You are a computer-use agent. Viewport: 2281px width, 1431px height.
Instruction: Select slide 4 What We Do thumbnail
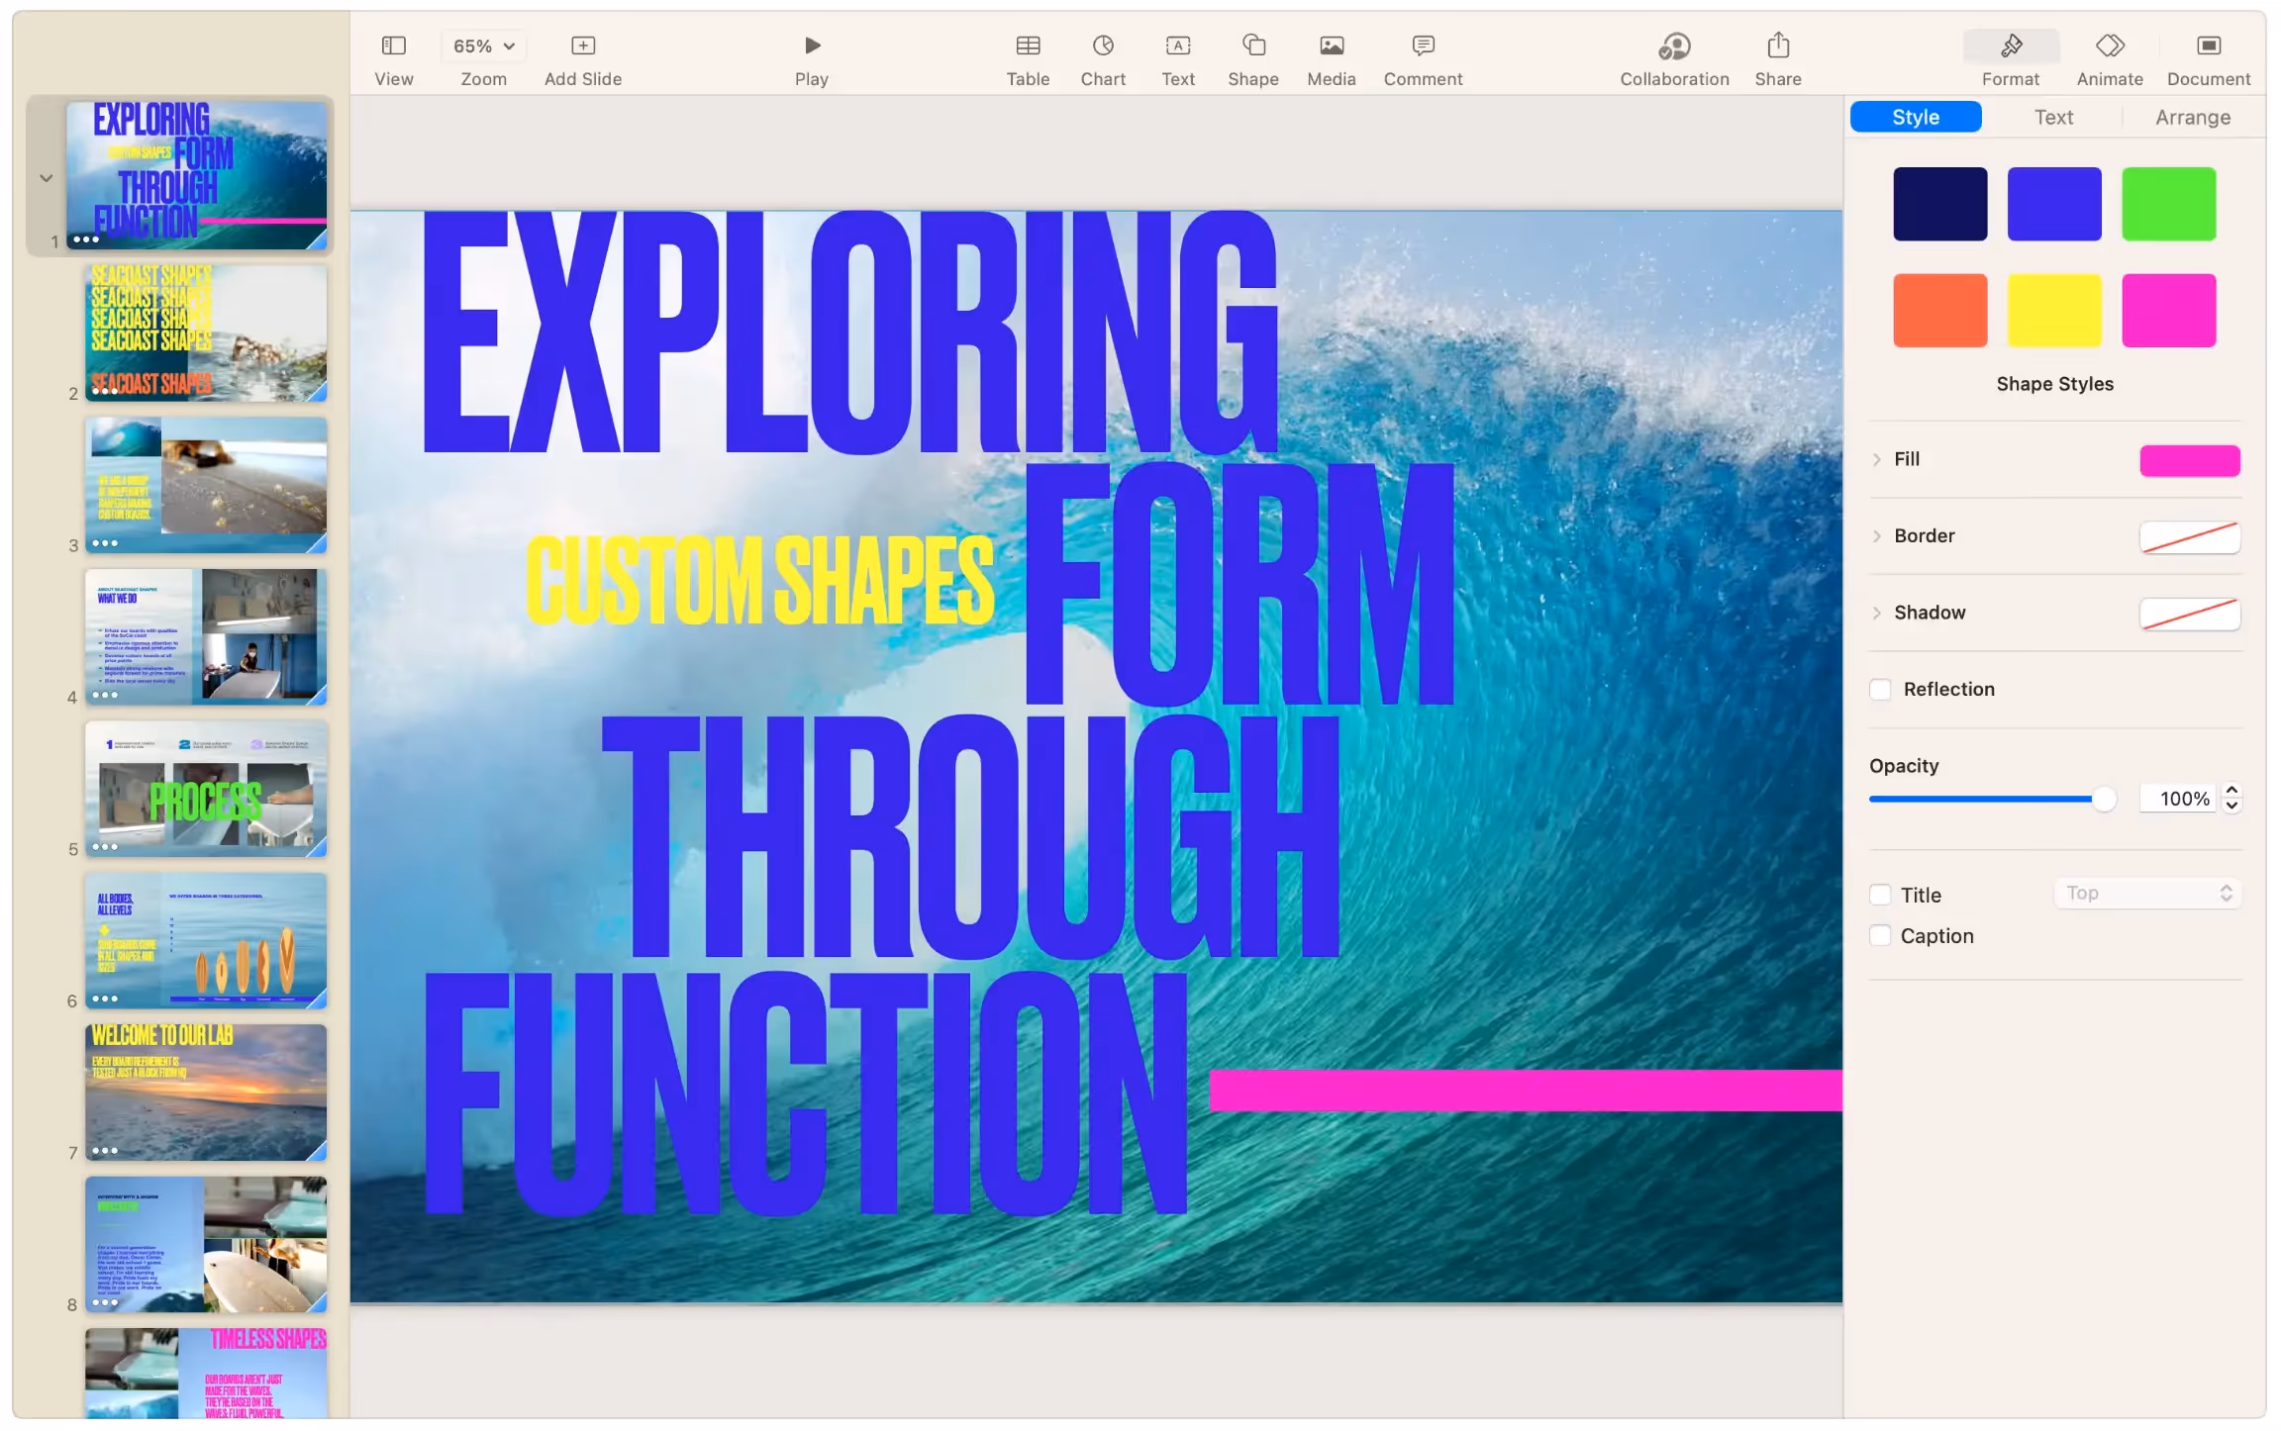pyautogui.click(x=205, y=636)
